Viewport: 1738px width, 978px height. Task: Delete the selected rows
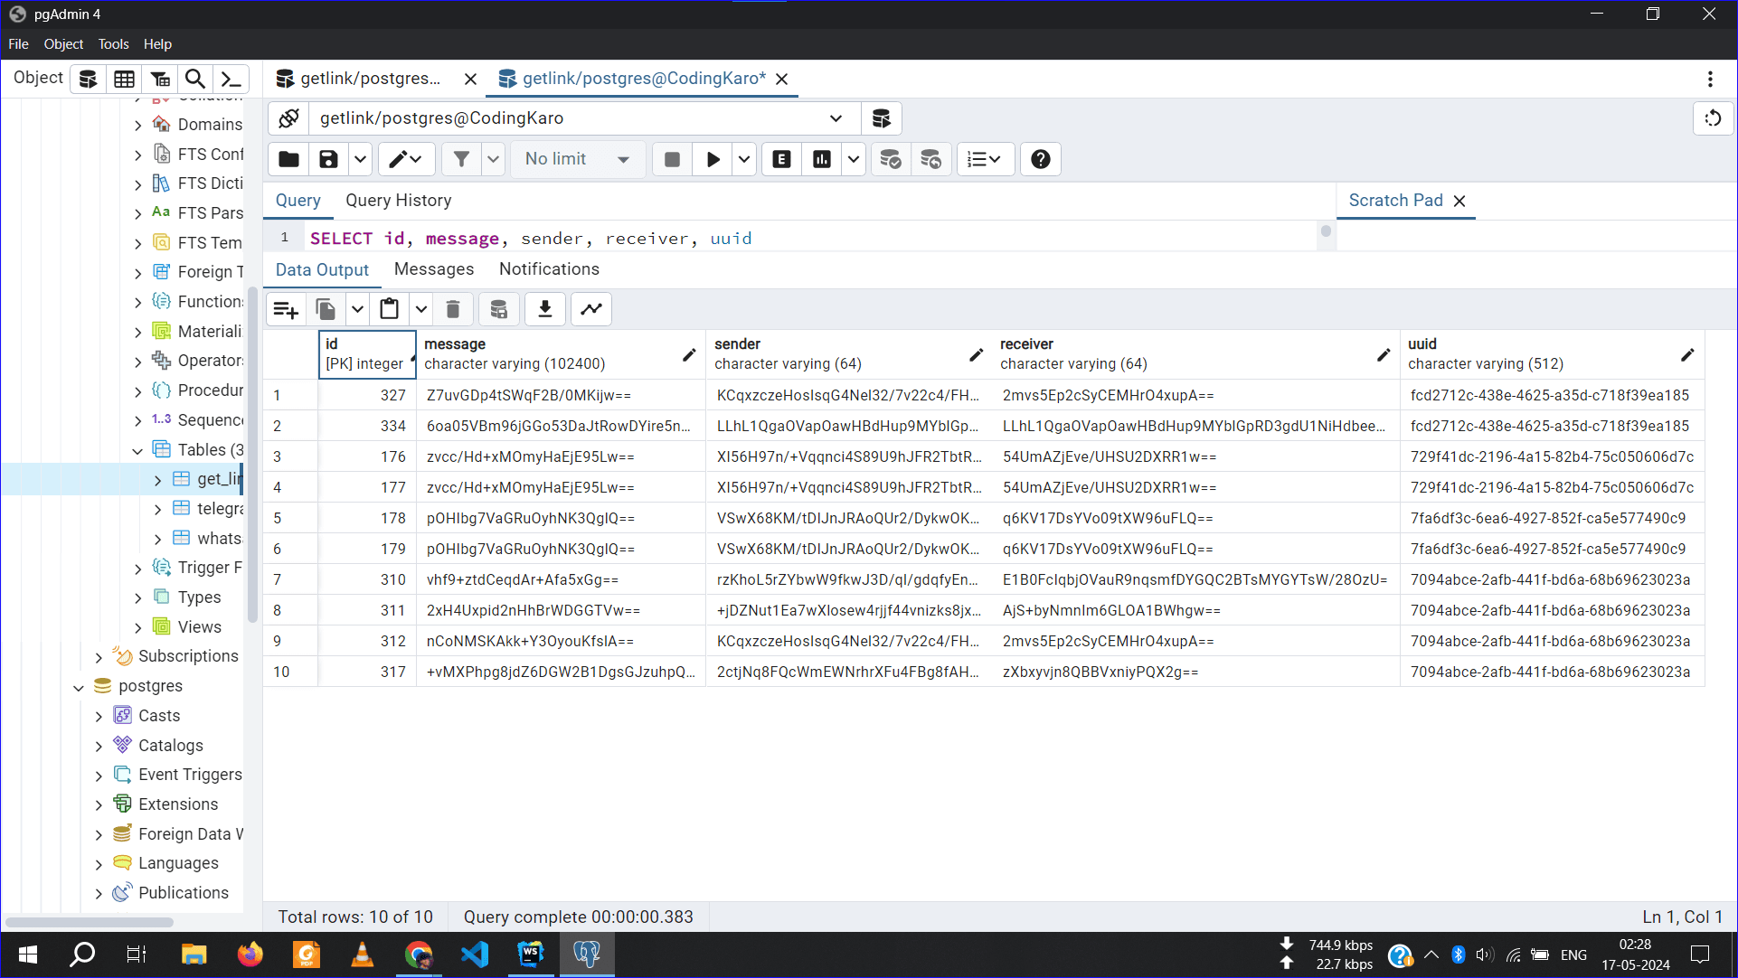[453, 308]
